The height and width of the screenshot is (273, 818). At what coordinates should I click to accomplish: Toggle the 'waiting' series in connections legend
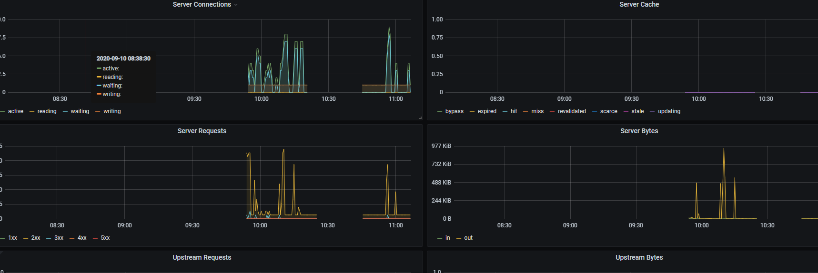click(x=80, y=111)
